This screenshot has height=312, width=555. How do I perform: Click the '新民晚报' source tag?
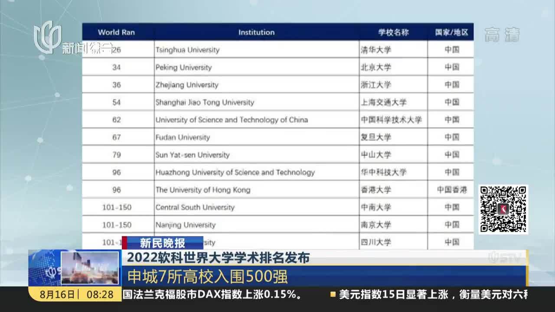coord(163,243)
